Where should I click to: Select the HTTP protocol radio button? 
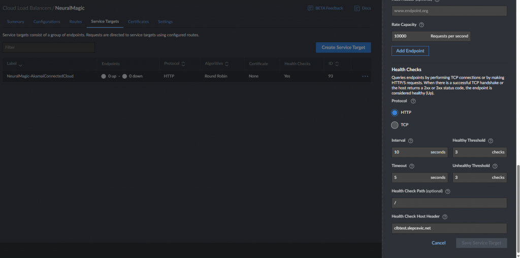click(x=395, y=113)
